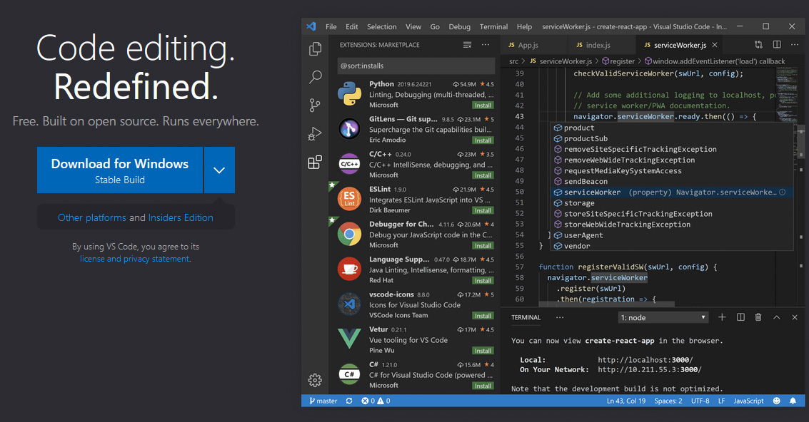Screen dimensions: 809x422
Task: Close the serviceWorker.js tab
Action: click(x=715, y=45)
